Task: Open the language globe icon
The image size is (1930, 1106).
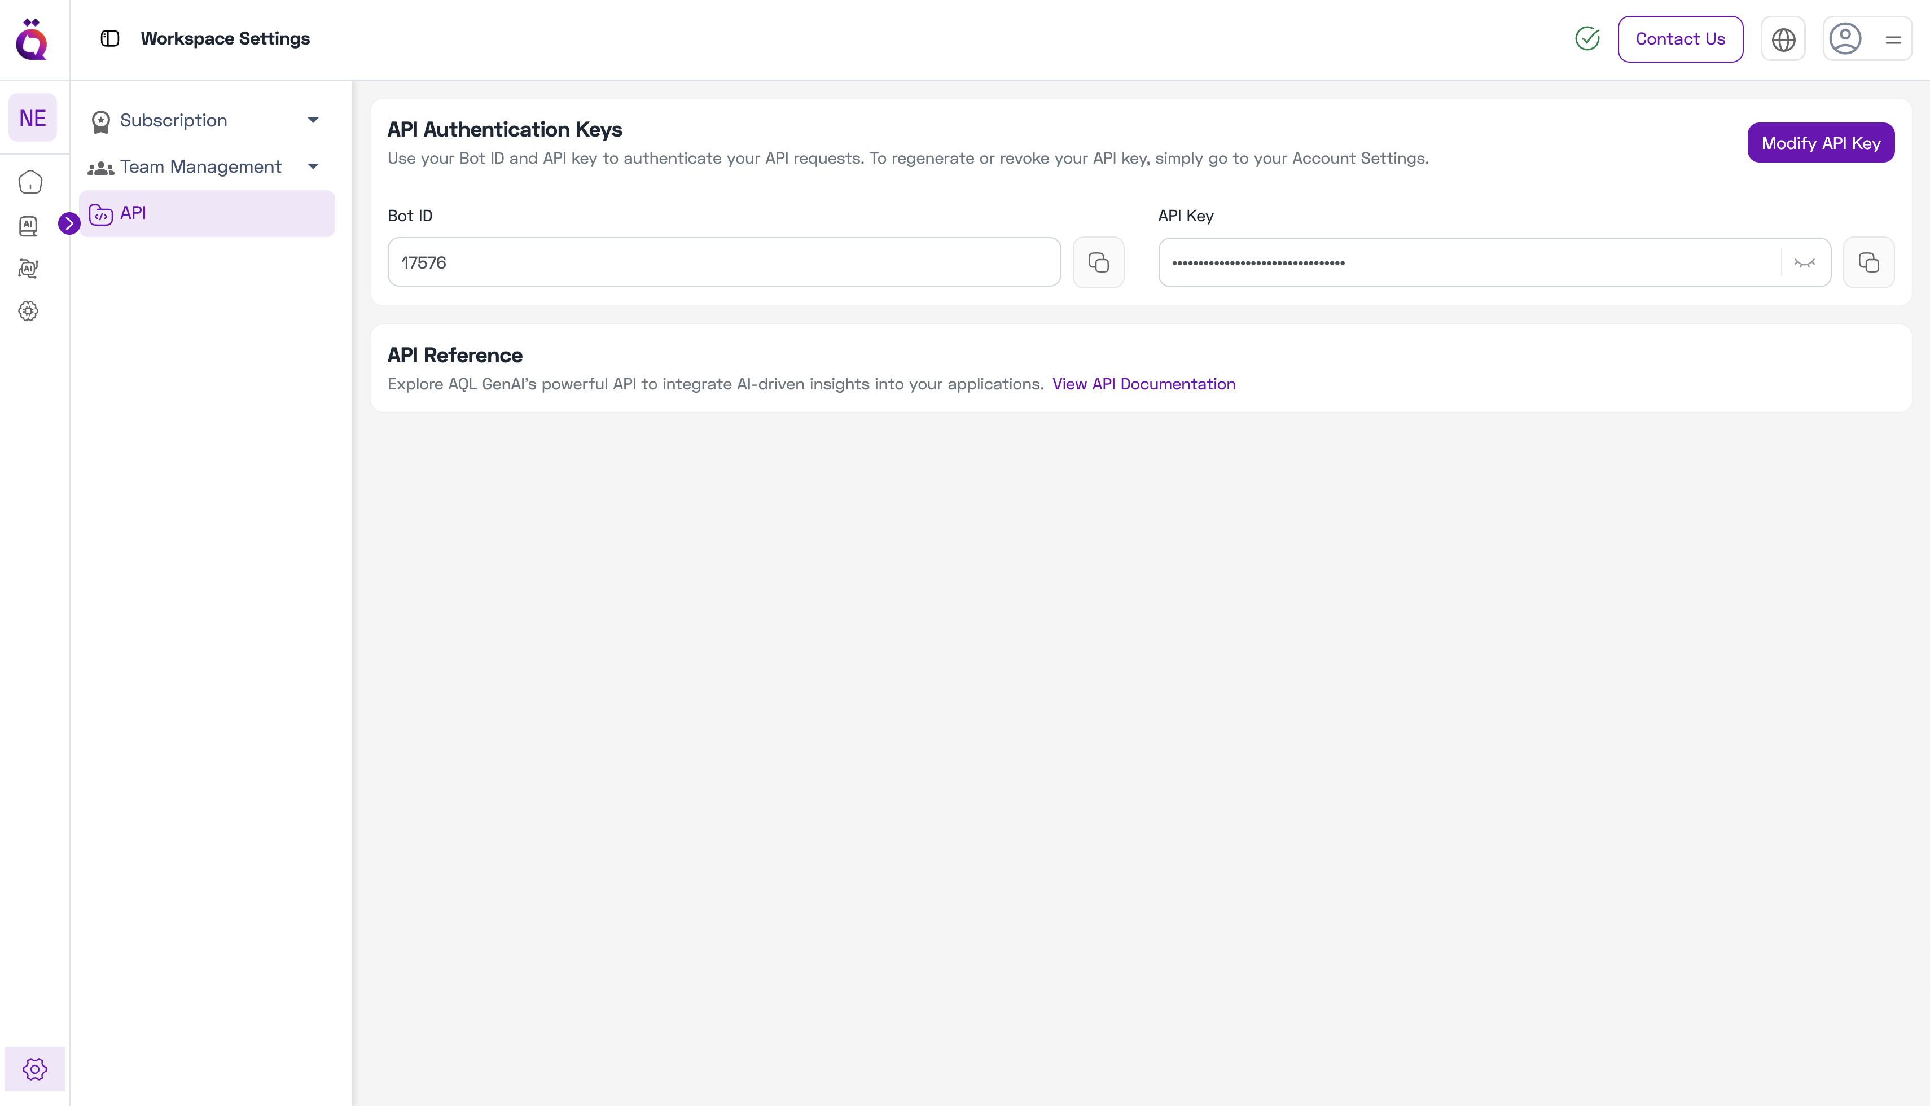Action: coord(1783,39)
